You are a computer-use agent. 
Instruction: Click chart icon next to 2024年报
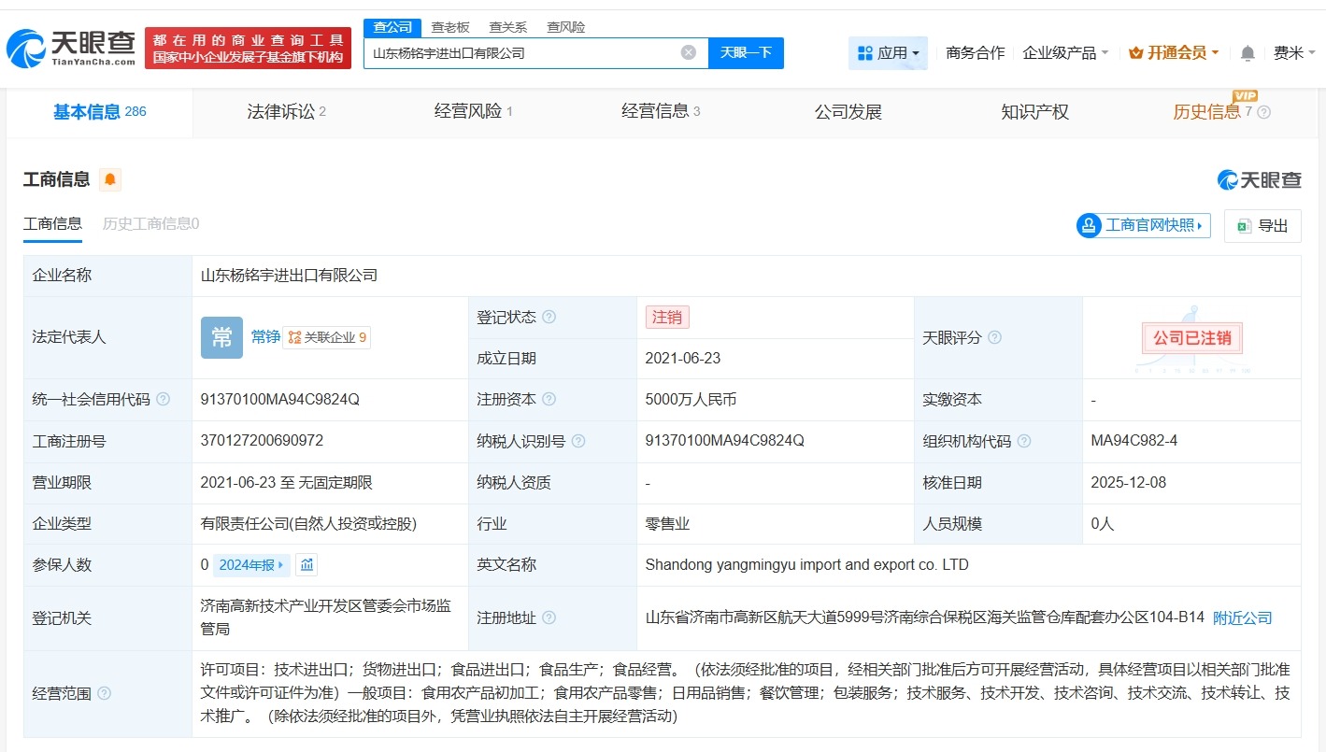pos(306,564)
